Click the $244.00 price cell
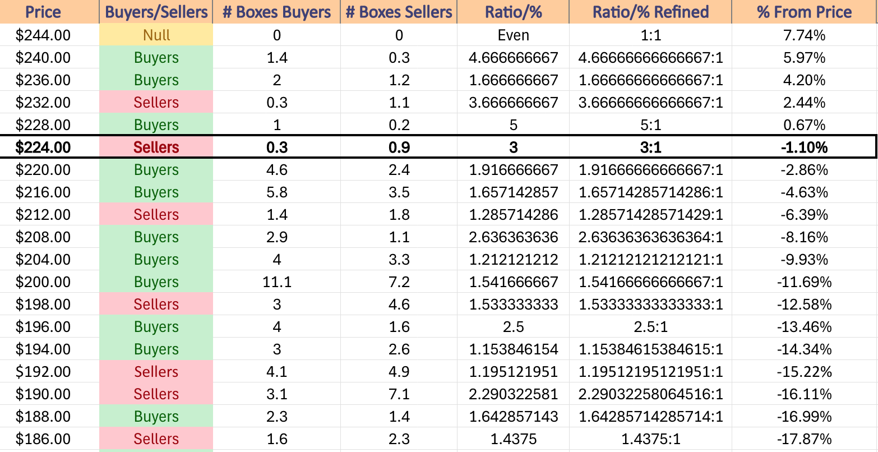This screenshot has height=452, width=878. (x=49, y=35)
